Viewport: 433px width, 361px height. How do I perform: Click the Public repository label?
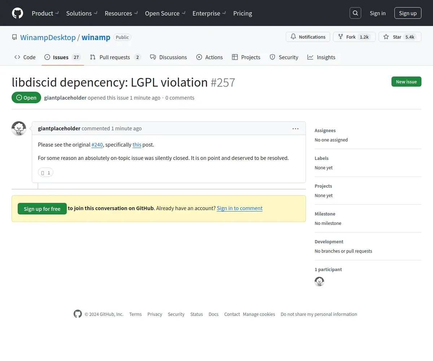tap(122, 37)
